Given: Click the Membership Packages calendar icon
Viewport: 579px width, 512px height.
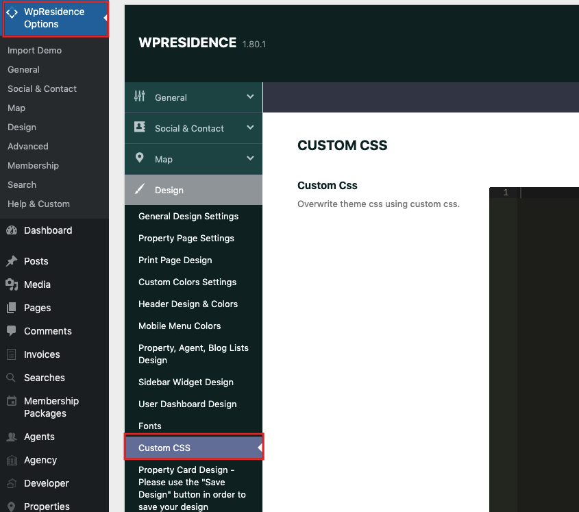Looking at the screenshot, I should pos(12,400).
